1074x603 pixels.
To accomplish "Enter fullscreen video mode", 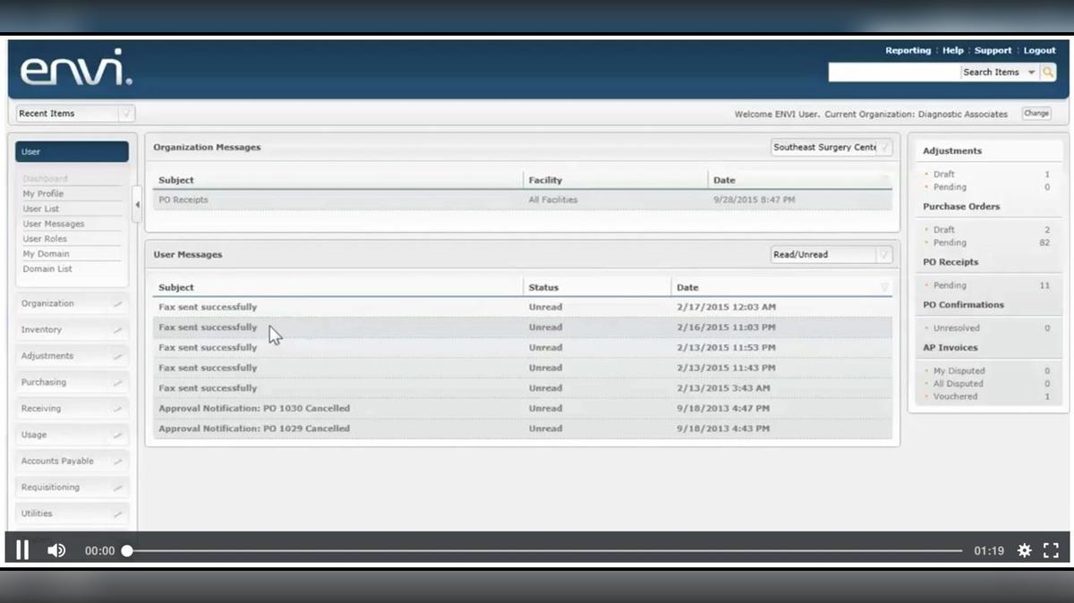I will click(1052, 550).
